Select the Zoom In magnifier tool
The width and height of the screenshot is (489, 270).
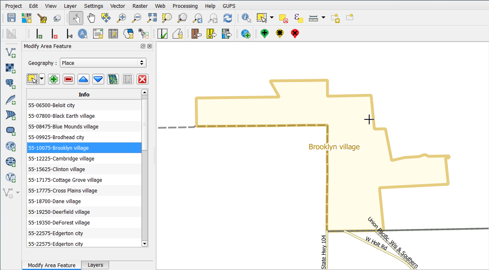tap(121, 18)
